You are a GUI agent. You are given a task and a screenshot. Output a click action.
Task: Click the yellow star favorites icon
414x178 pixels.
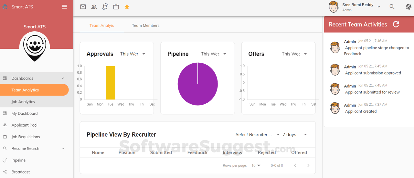(127, 7)
